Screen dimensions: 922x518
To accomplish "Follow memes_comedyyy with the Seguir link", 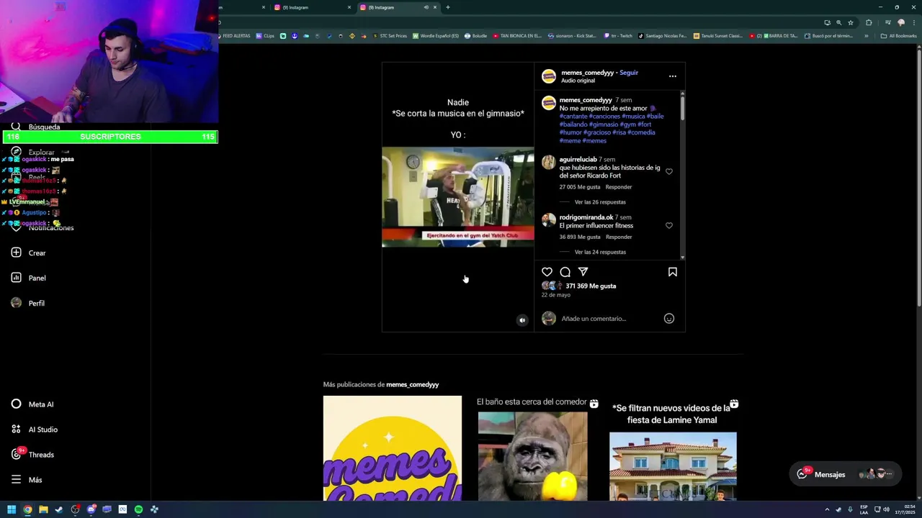I will tap(629, 73).
